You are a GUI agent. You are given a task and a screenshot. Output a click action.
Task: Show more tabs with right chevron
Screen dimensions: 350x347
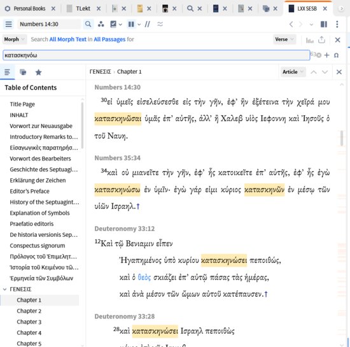pyautogui.click(x=341, y=8)
